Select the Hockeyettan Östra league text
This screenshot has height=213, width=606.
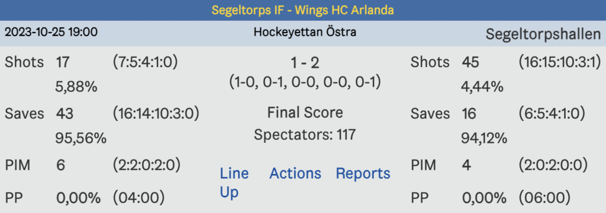[x=305, y=32]
